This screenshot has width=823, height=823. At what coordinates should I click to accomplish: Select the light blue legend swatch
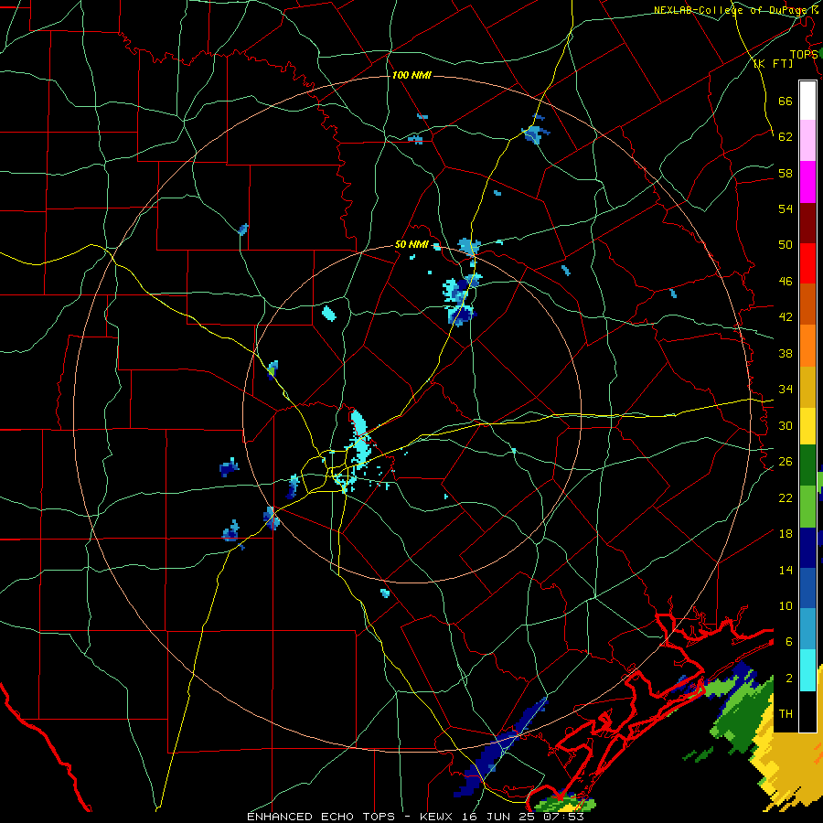tap(807, 629)
